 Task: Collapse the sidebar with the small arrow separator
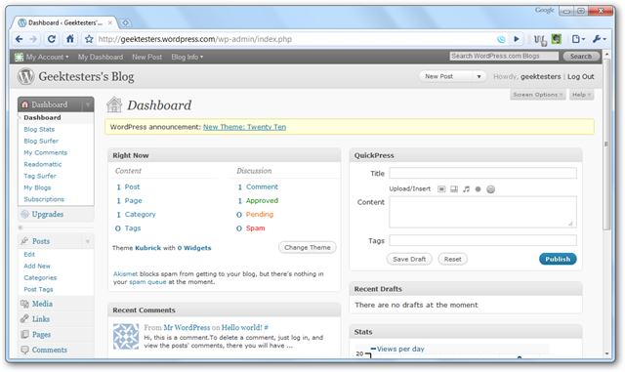click(21, 227)
